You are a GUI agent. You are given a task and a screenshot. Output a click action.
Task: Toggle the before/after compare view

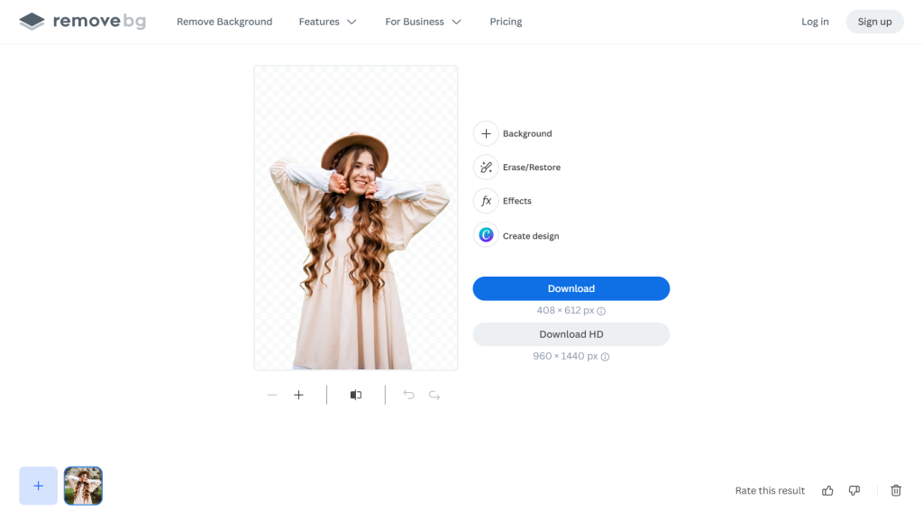356,395
